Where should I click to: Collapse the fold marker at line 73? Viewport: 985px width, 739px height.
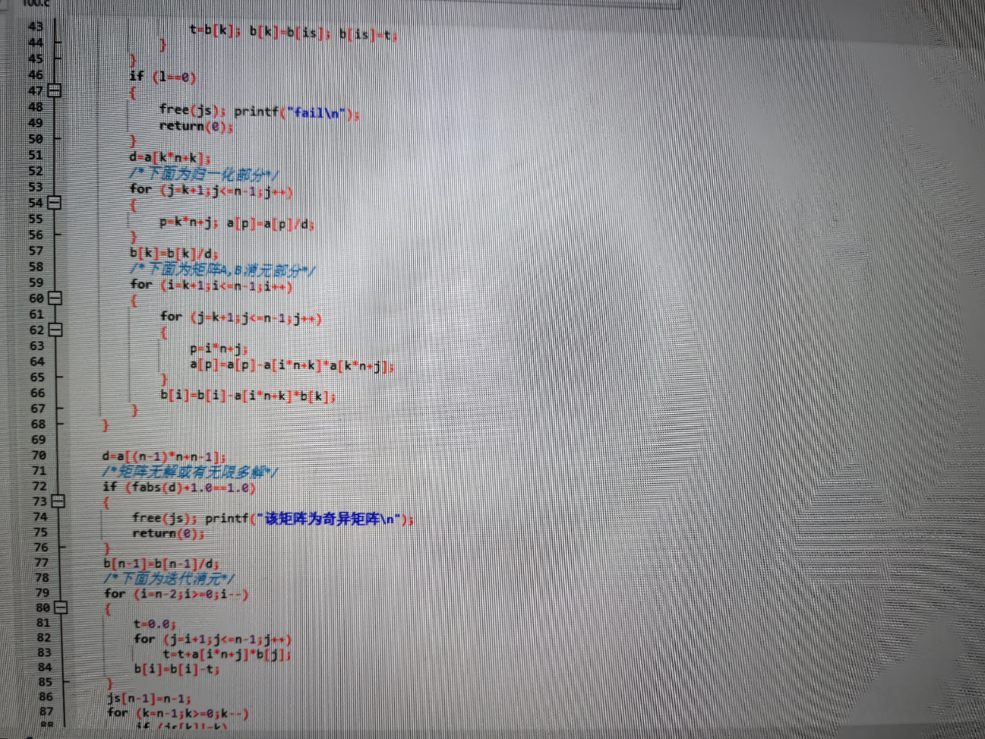(x=58, y=501)
